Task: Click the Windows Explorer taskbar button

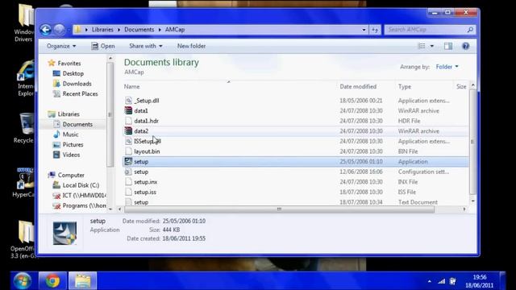Action: 82,281
